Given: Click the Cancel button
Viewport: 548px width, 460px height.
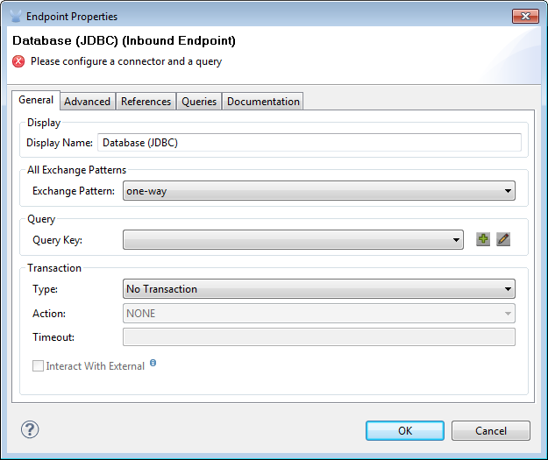Looking at the screenshot, I should click(x=490, y=430).
